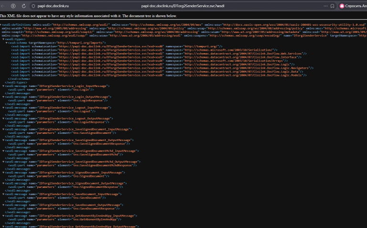Click part line with tns:SignedDocumentResponse
Viewport: 367px width, 228px height.
click(x=65, y=187)
